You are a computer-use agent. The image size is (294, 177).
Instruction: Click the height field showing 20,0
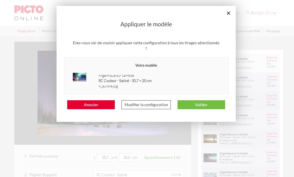click(x=126, y=157)
